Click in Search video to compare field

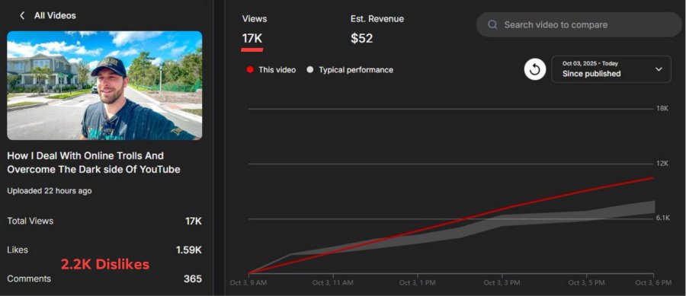coord(579,25)
